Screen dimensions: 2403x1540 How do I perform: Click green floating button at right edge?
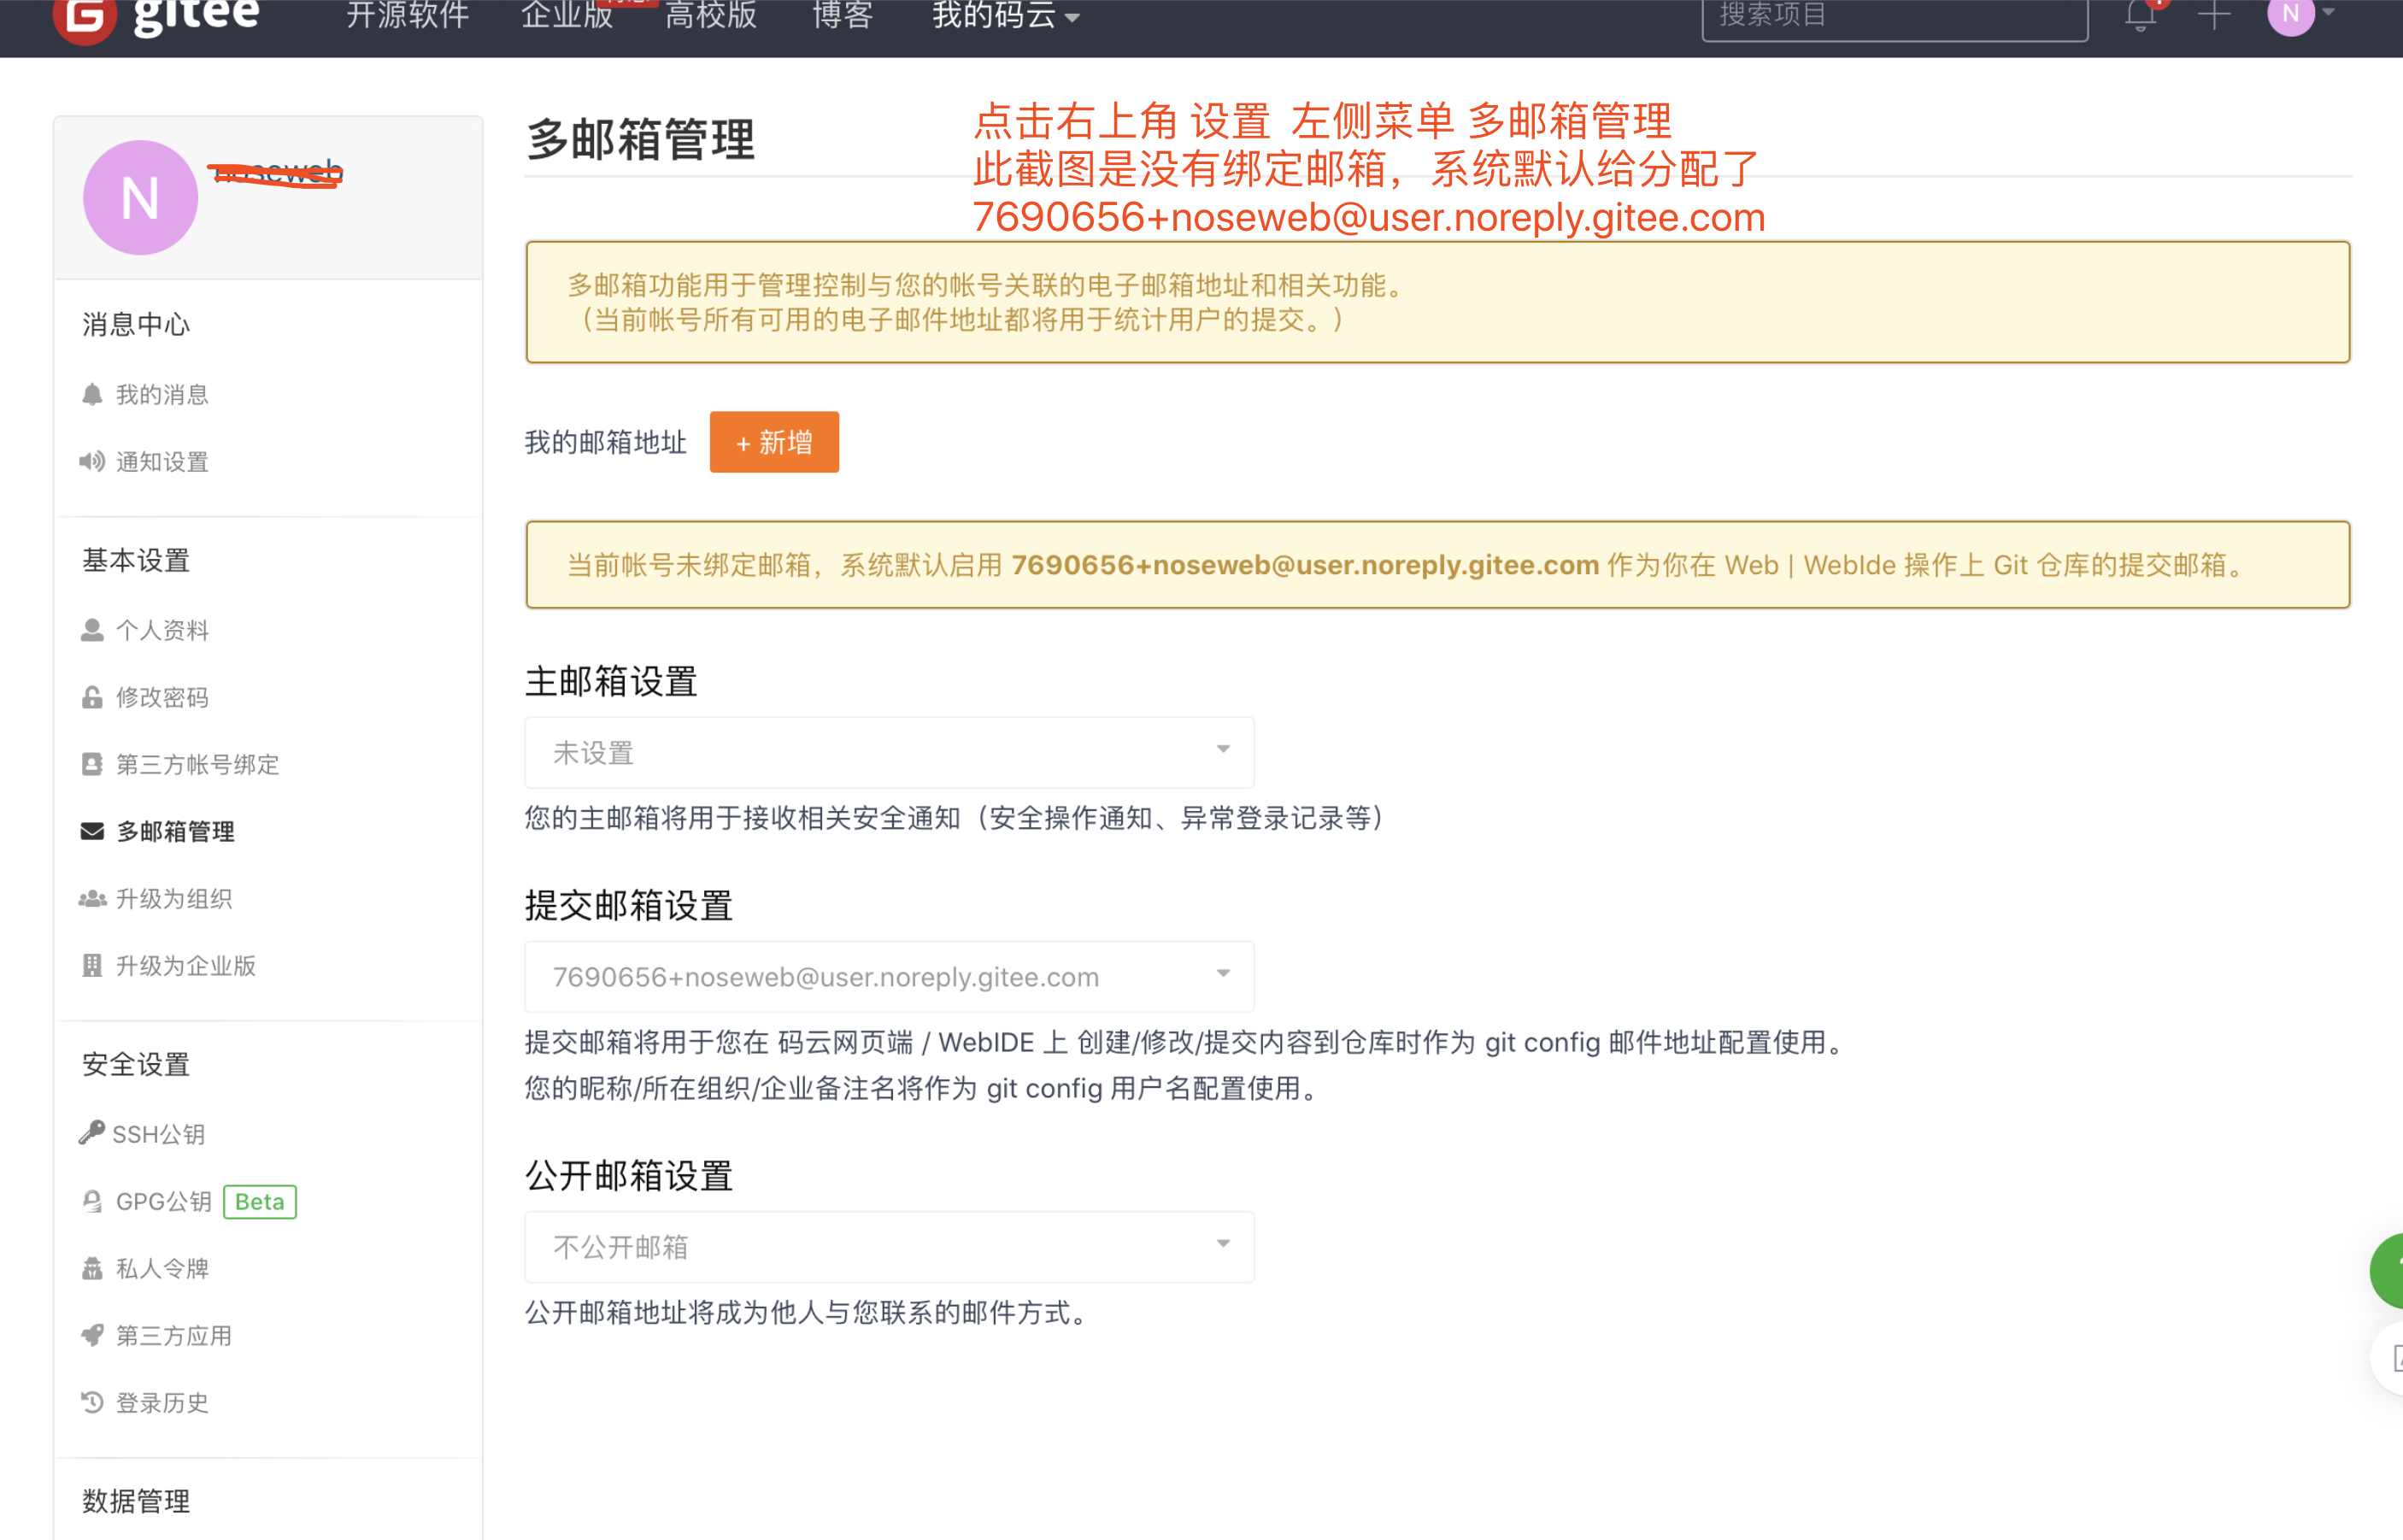click(2387, 1270)
